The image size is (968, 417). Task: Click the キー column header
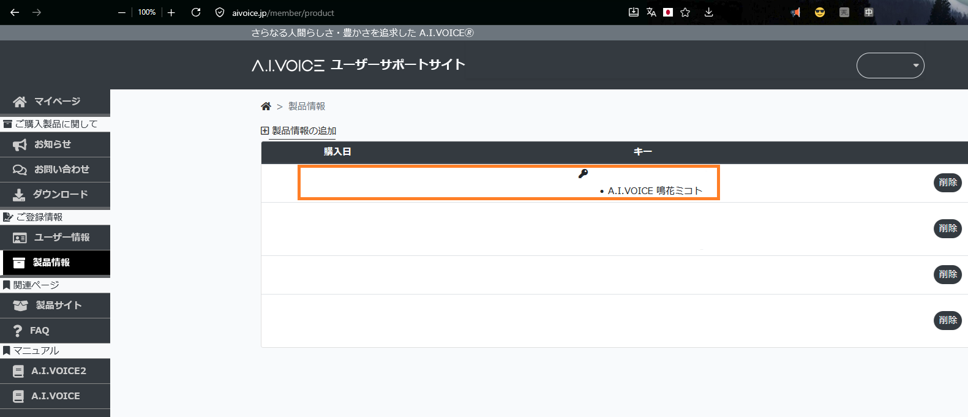(643, 152)
